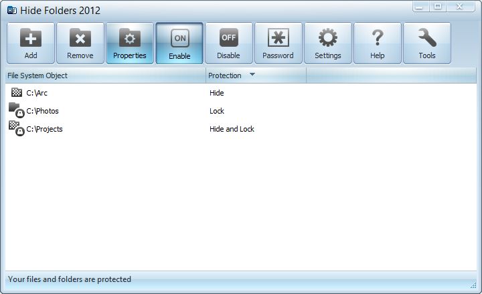Screen dimensions: 482x294
Task: Select the C:\Projects entry
Action: click(44, 129)
